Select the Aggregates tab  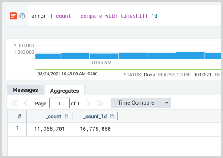pos(65,91)
